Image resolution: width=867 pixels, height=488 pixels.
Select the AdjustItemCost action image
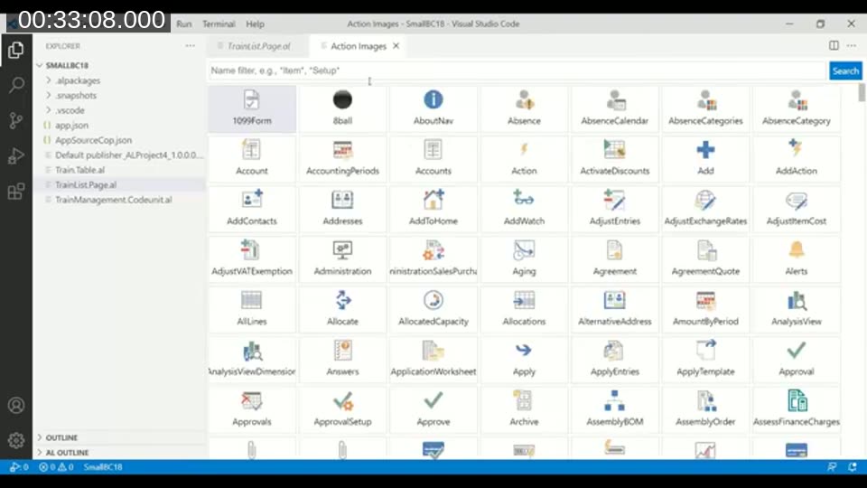[797, 209]
